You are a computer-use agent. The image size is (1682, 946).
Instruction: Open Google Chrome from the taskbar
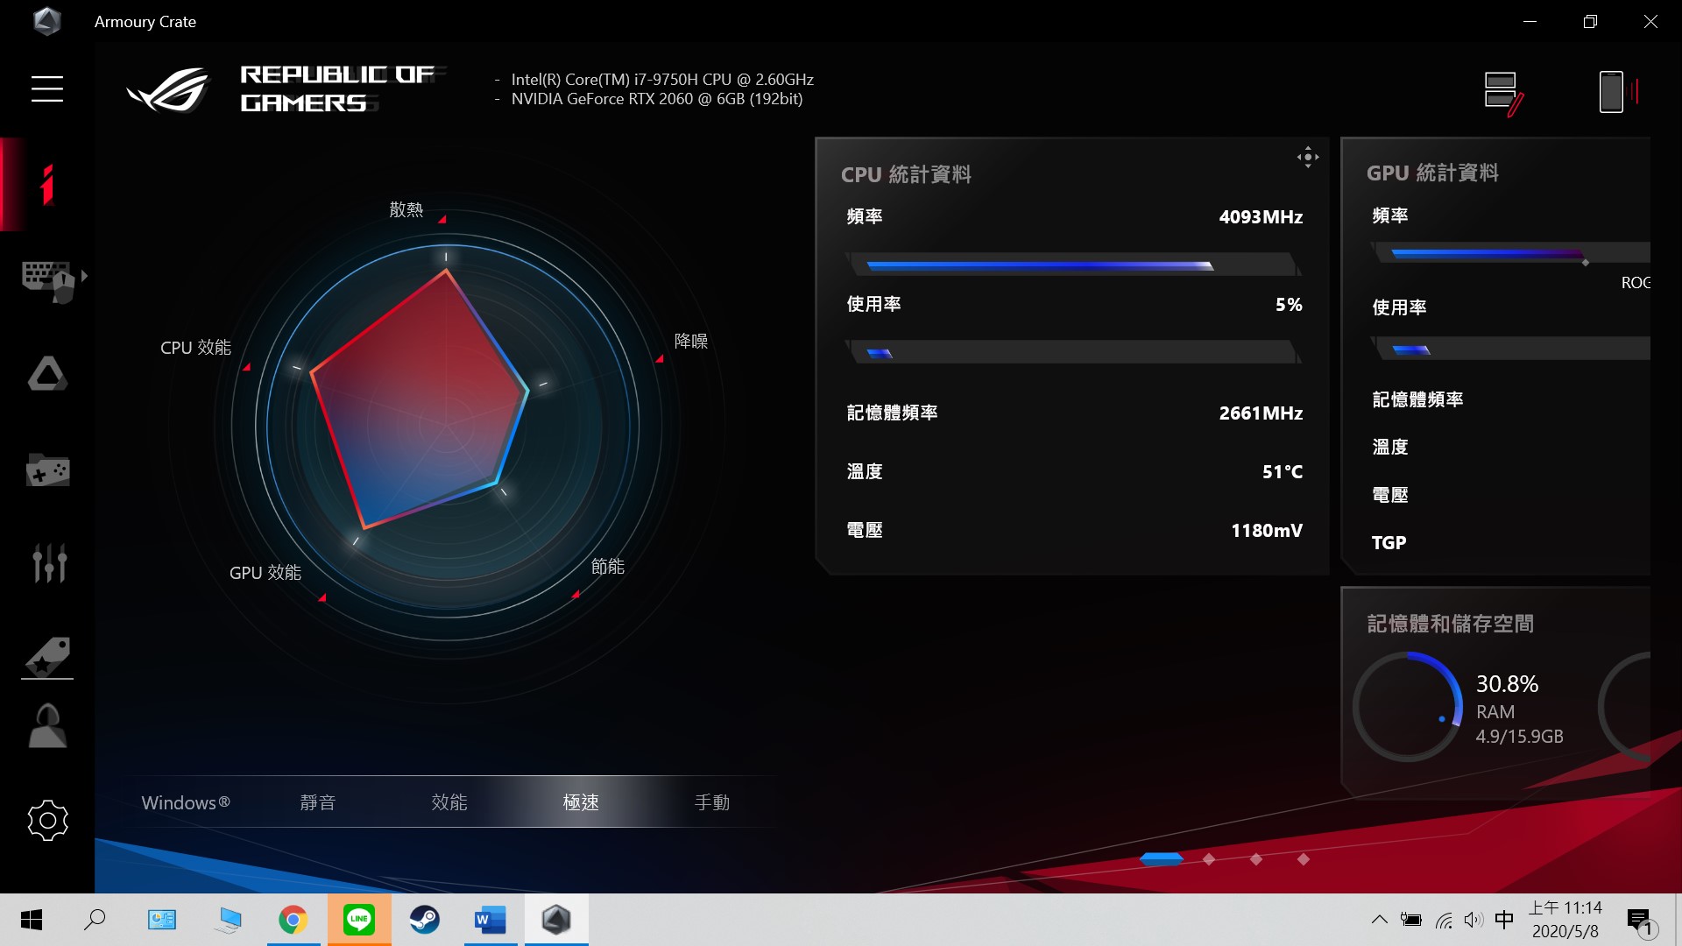[x=293, y=920]
